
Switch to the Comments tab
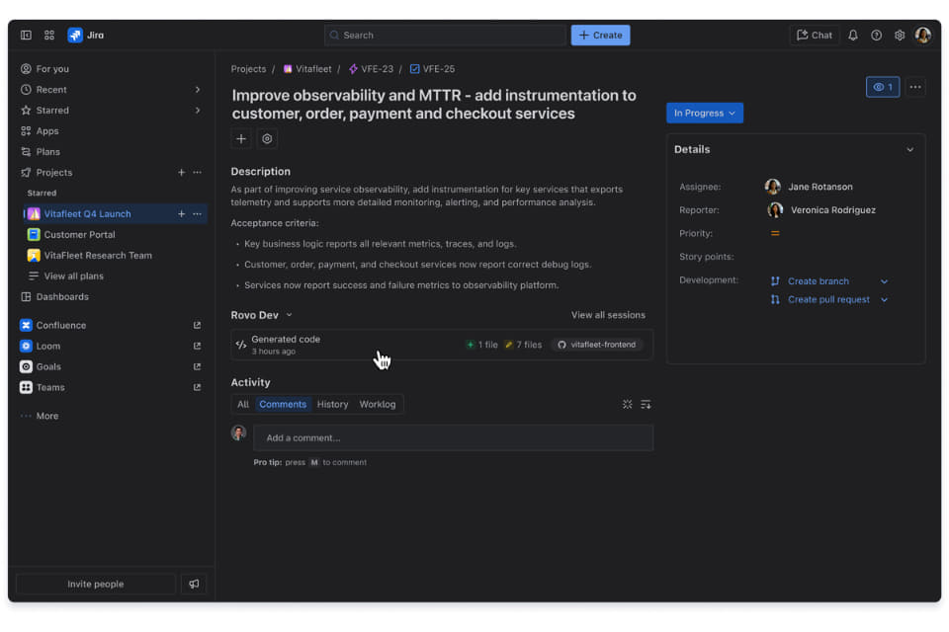283,405
